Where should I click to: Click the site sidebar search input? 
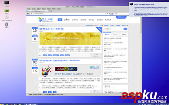click(x=113, y=29)
